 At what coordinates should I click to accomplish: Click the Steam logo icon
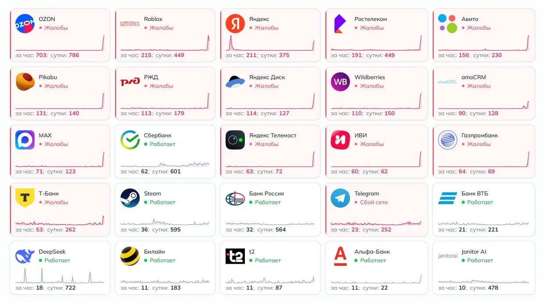pyautogui.click(x=130, y=198)
